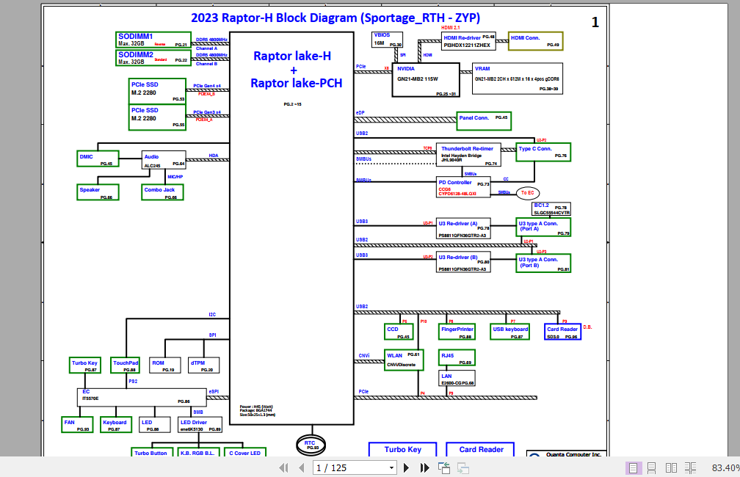740x477 pixels.
Task: Click the U3 type A Conn. (Port B) block
Action: [543, 263]
